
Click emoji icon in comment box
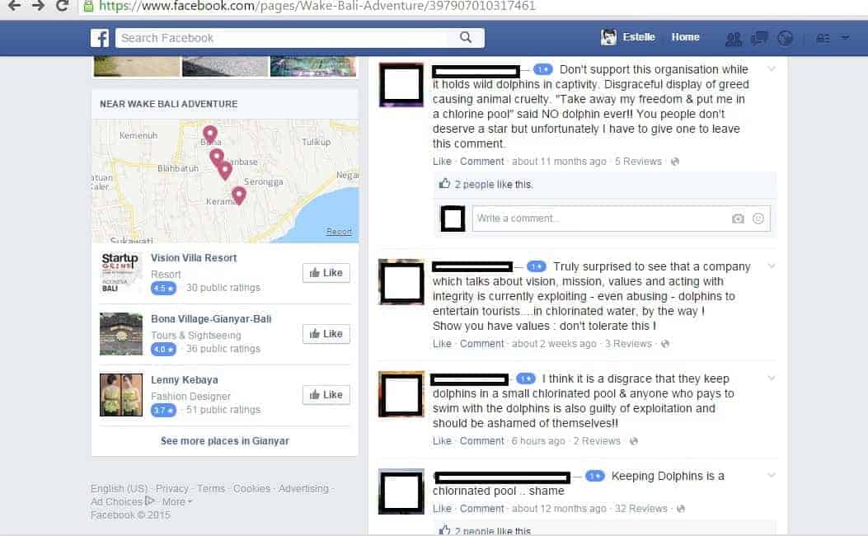(758, 219)
